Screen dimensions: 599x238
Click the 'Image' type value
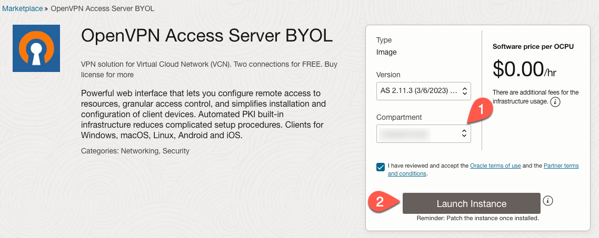click(x=386, y=52)
